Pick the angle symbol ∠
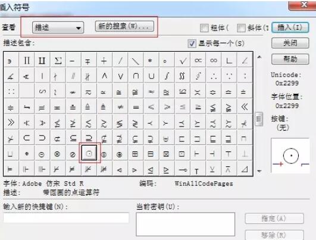The image size is (316, 240). pos(245,60)
